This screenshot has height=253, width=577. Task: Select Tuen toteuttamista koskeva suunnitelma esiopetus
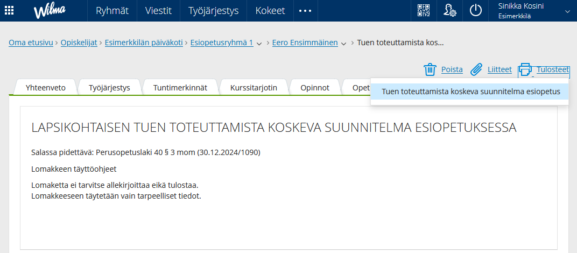click(x=470, y=92)
